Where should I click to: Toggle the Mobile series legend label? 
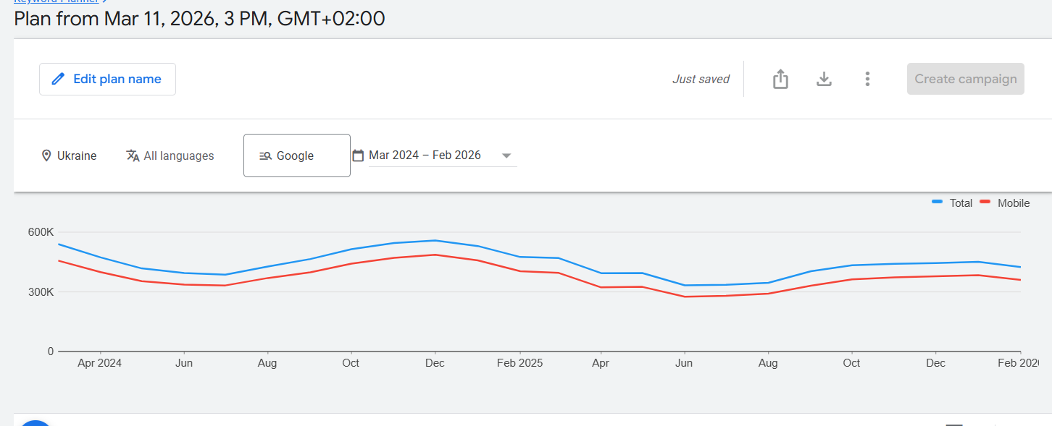click(x=1013, y=203)
